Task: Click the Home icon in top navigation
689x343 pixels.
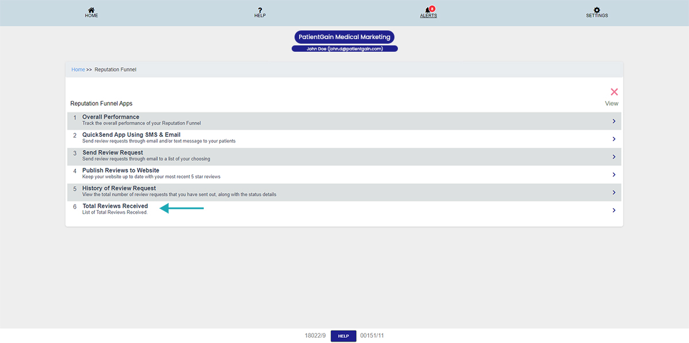Action: [91, 9]
